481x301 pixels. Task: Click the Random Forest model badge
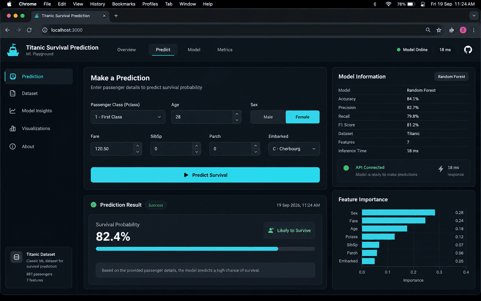451,76
